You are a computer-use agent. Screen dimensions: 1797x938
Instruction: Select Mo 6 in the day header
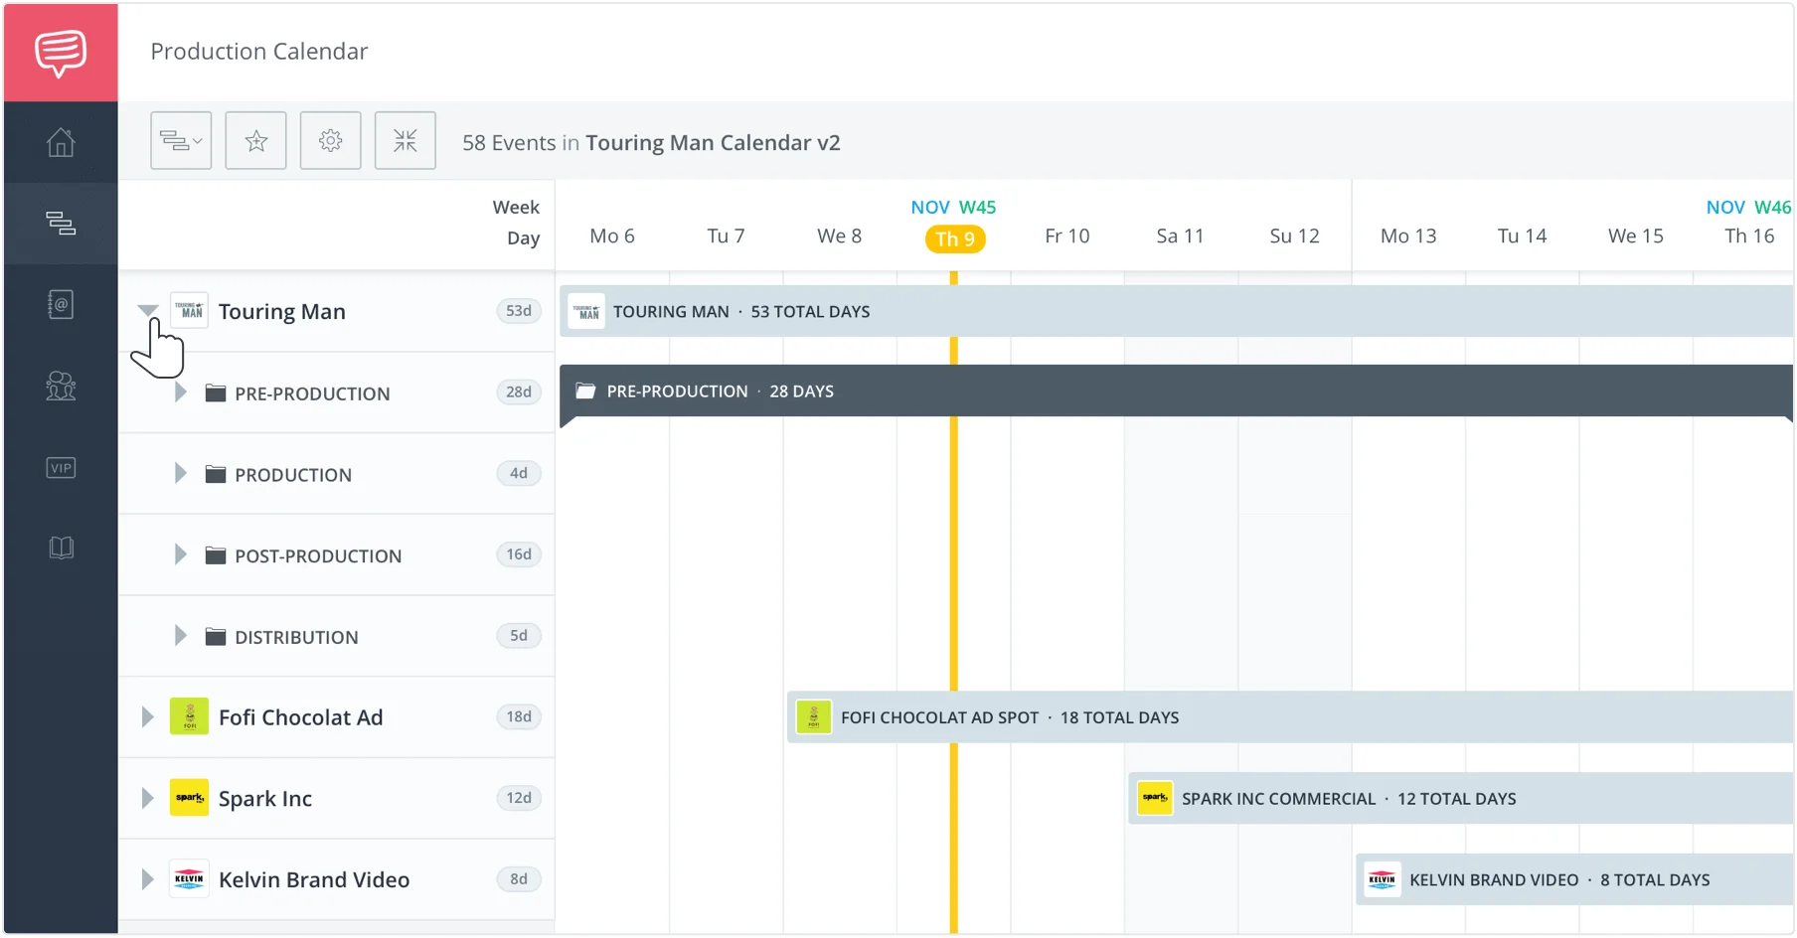coord(612,236)
